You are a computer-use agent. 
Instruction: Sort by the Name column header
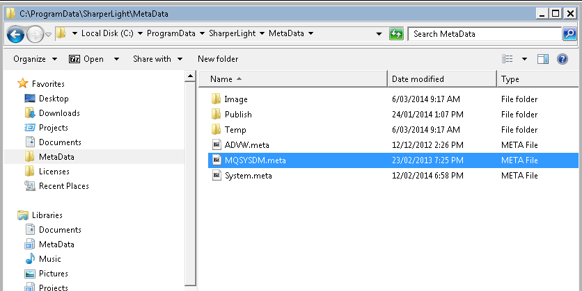pyautogui.click(x=293, y=79)
